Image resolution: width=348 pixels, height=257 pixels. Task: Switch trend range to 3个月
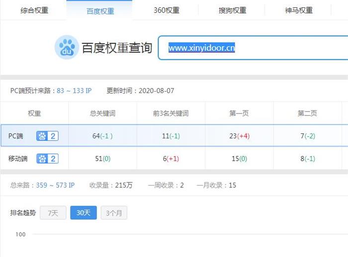[114, 213]
